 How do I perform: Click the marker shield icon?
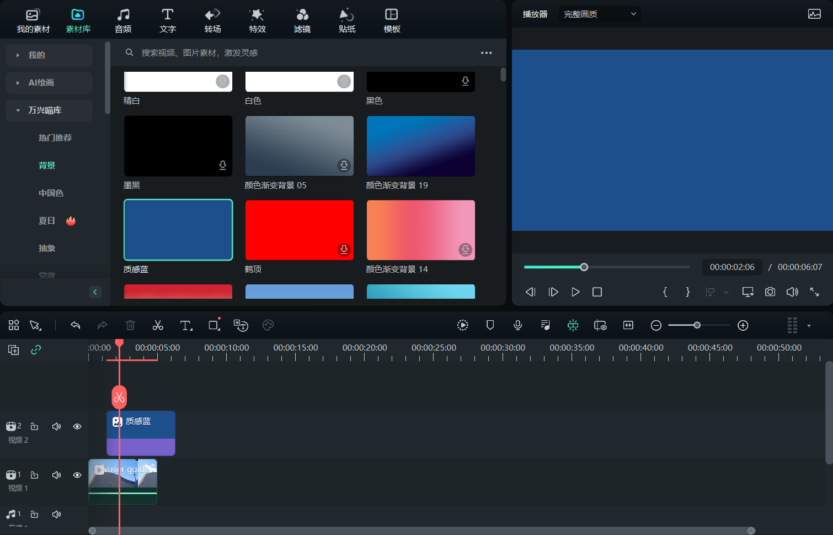pos(490,325)
